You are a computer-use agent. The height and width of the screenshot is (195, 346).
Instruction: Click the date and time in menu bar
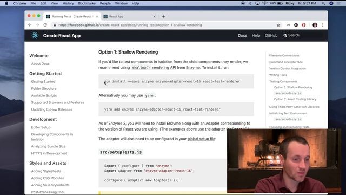pyautogui.click(x=307, y=3)
